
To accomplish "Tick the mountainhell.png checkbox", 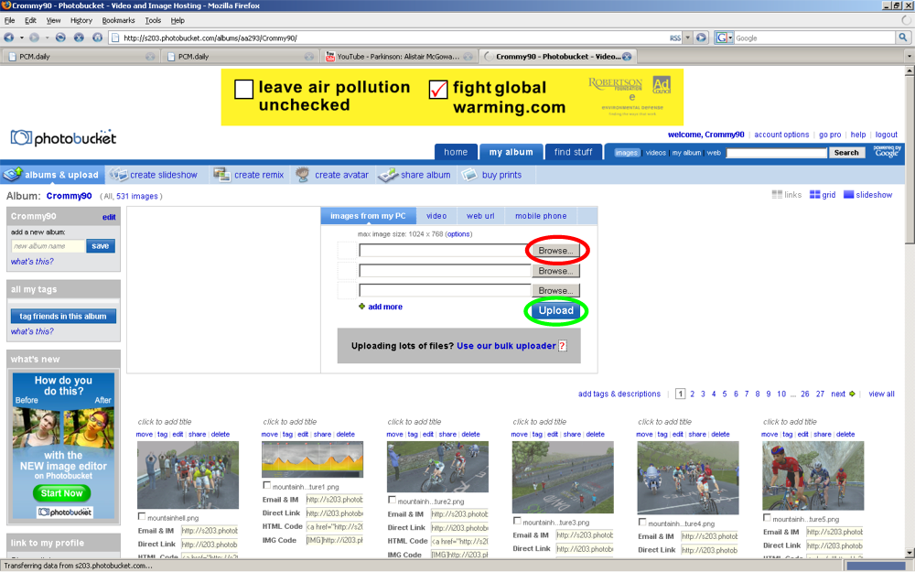I will (142, 517).
